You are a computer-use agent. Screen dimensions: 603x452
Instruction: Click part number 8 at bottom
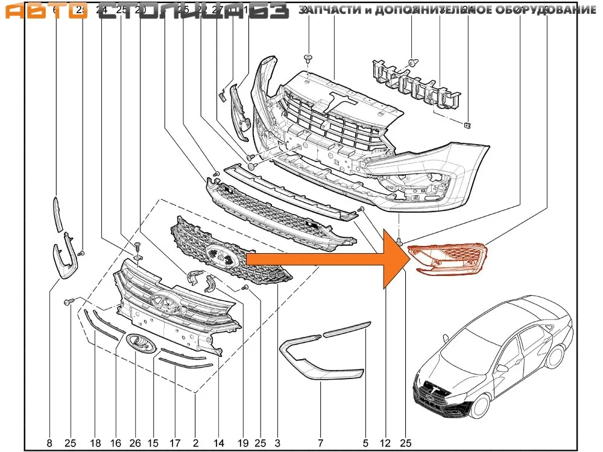tap(49, 443)
